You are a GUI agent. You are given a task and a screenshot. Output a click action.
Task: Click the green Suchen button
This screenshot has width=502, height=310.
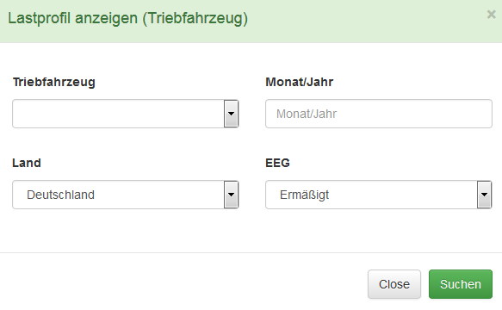click(461, 284)
